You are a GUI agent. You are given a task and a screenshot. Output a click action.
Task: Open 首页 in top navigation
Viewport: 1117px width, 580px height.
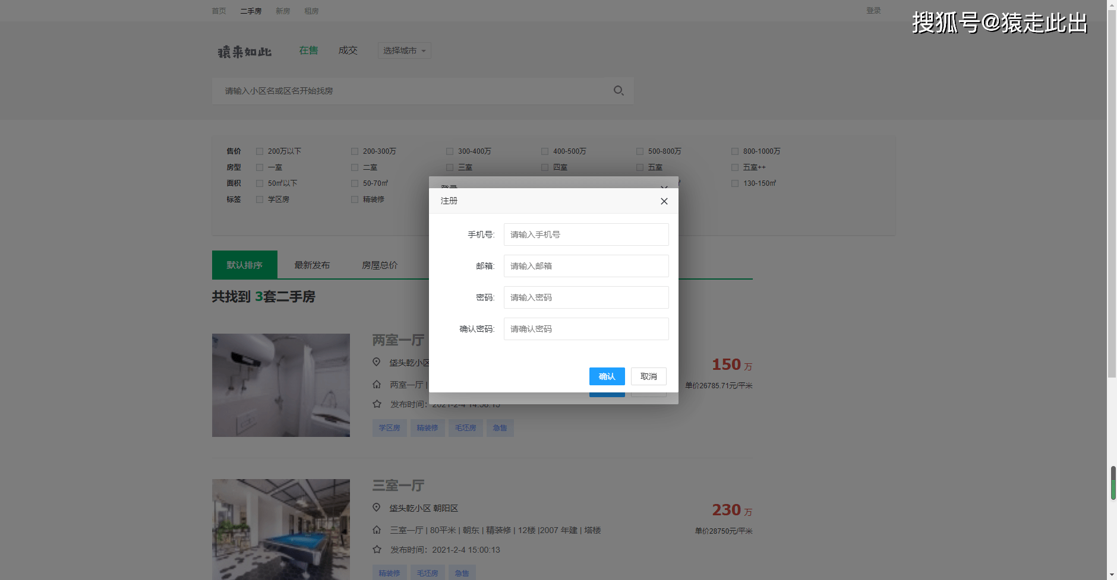(219, 11)
